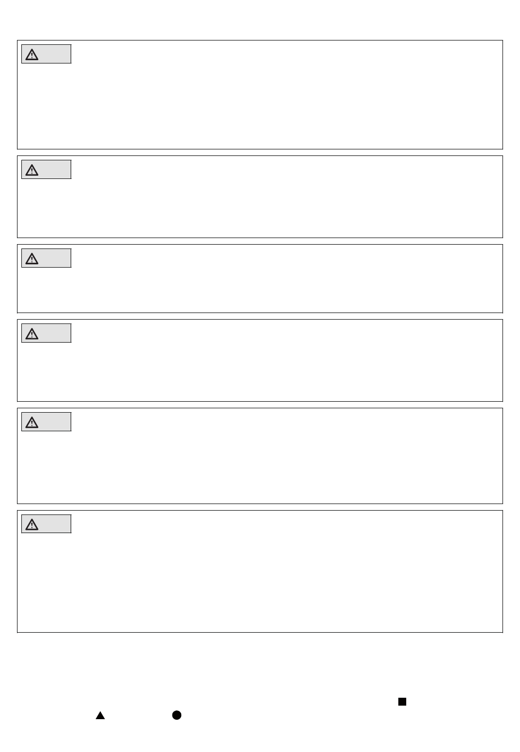The image size is (520, 752).
Task: Click the warning triangle icon in fourth box
Action: tap(32, 333)
